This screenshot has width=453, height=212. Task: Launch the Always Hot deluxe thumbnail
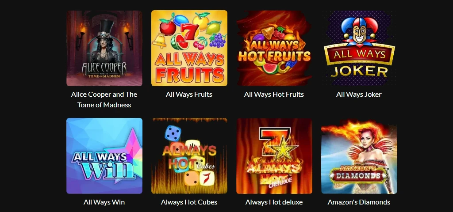[x=274, y=156]
